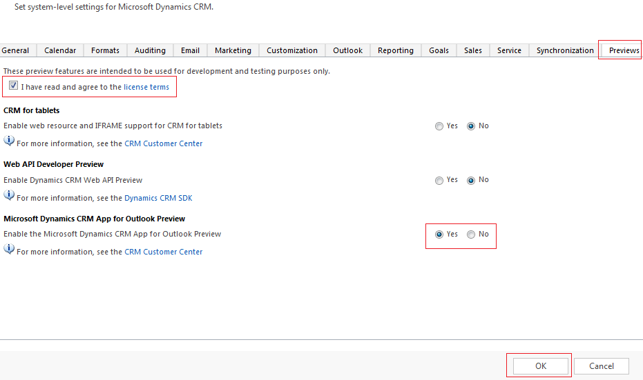Click the OK button
Screen dimensions: 643x380
541,366
